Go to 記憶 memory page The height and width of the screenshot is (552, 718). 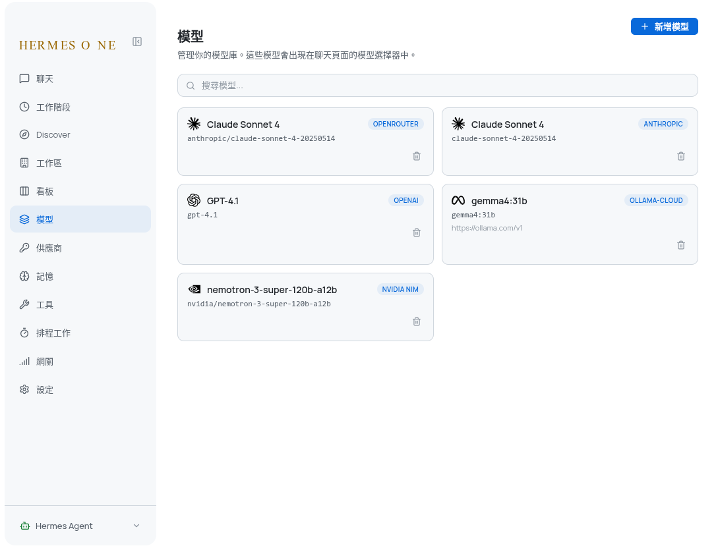tap(80, 276)
